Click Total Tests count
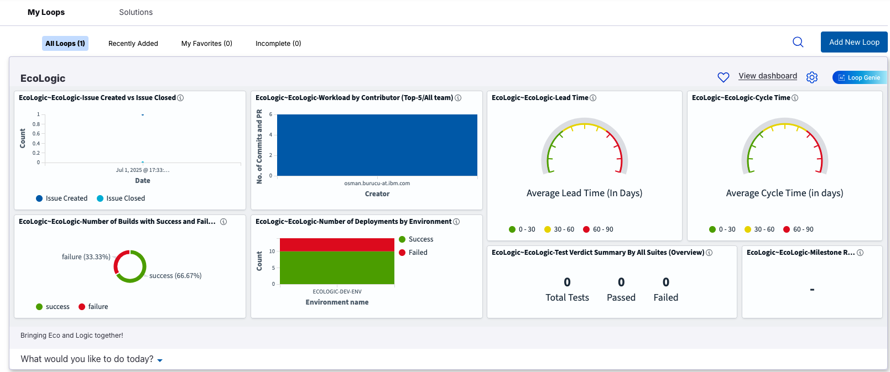890x372 pixels. click(567, 282)
